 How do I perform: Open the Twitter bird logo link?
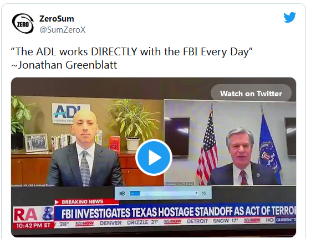pos(290,17)
